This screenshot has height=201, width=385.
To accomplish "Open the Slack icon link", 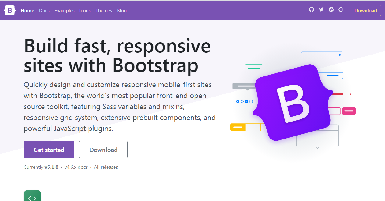I will pos(331,10).
